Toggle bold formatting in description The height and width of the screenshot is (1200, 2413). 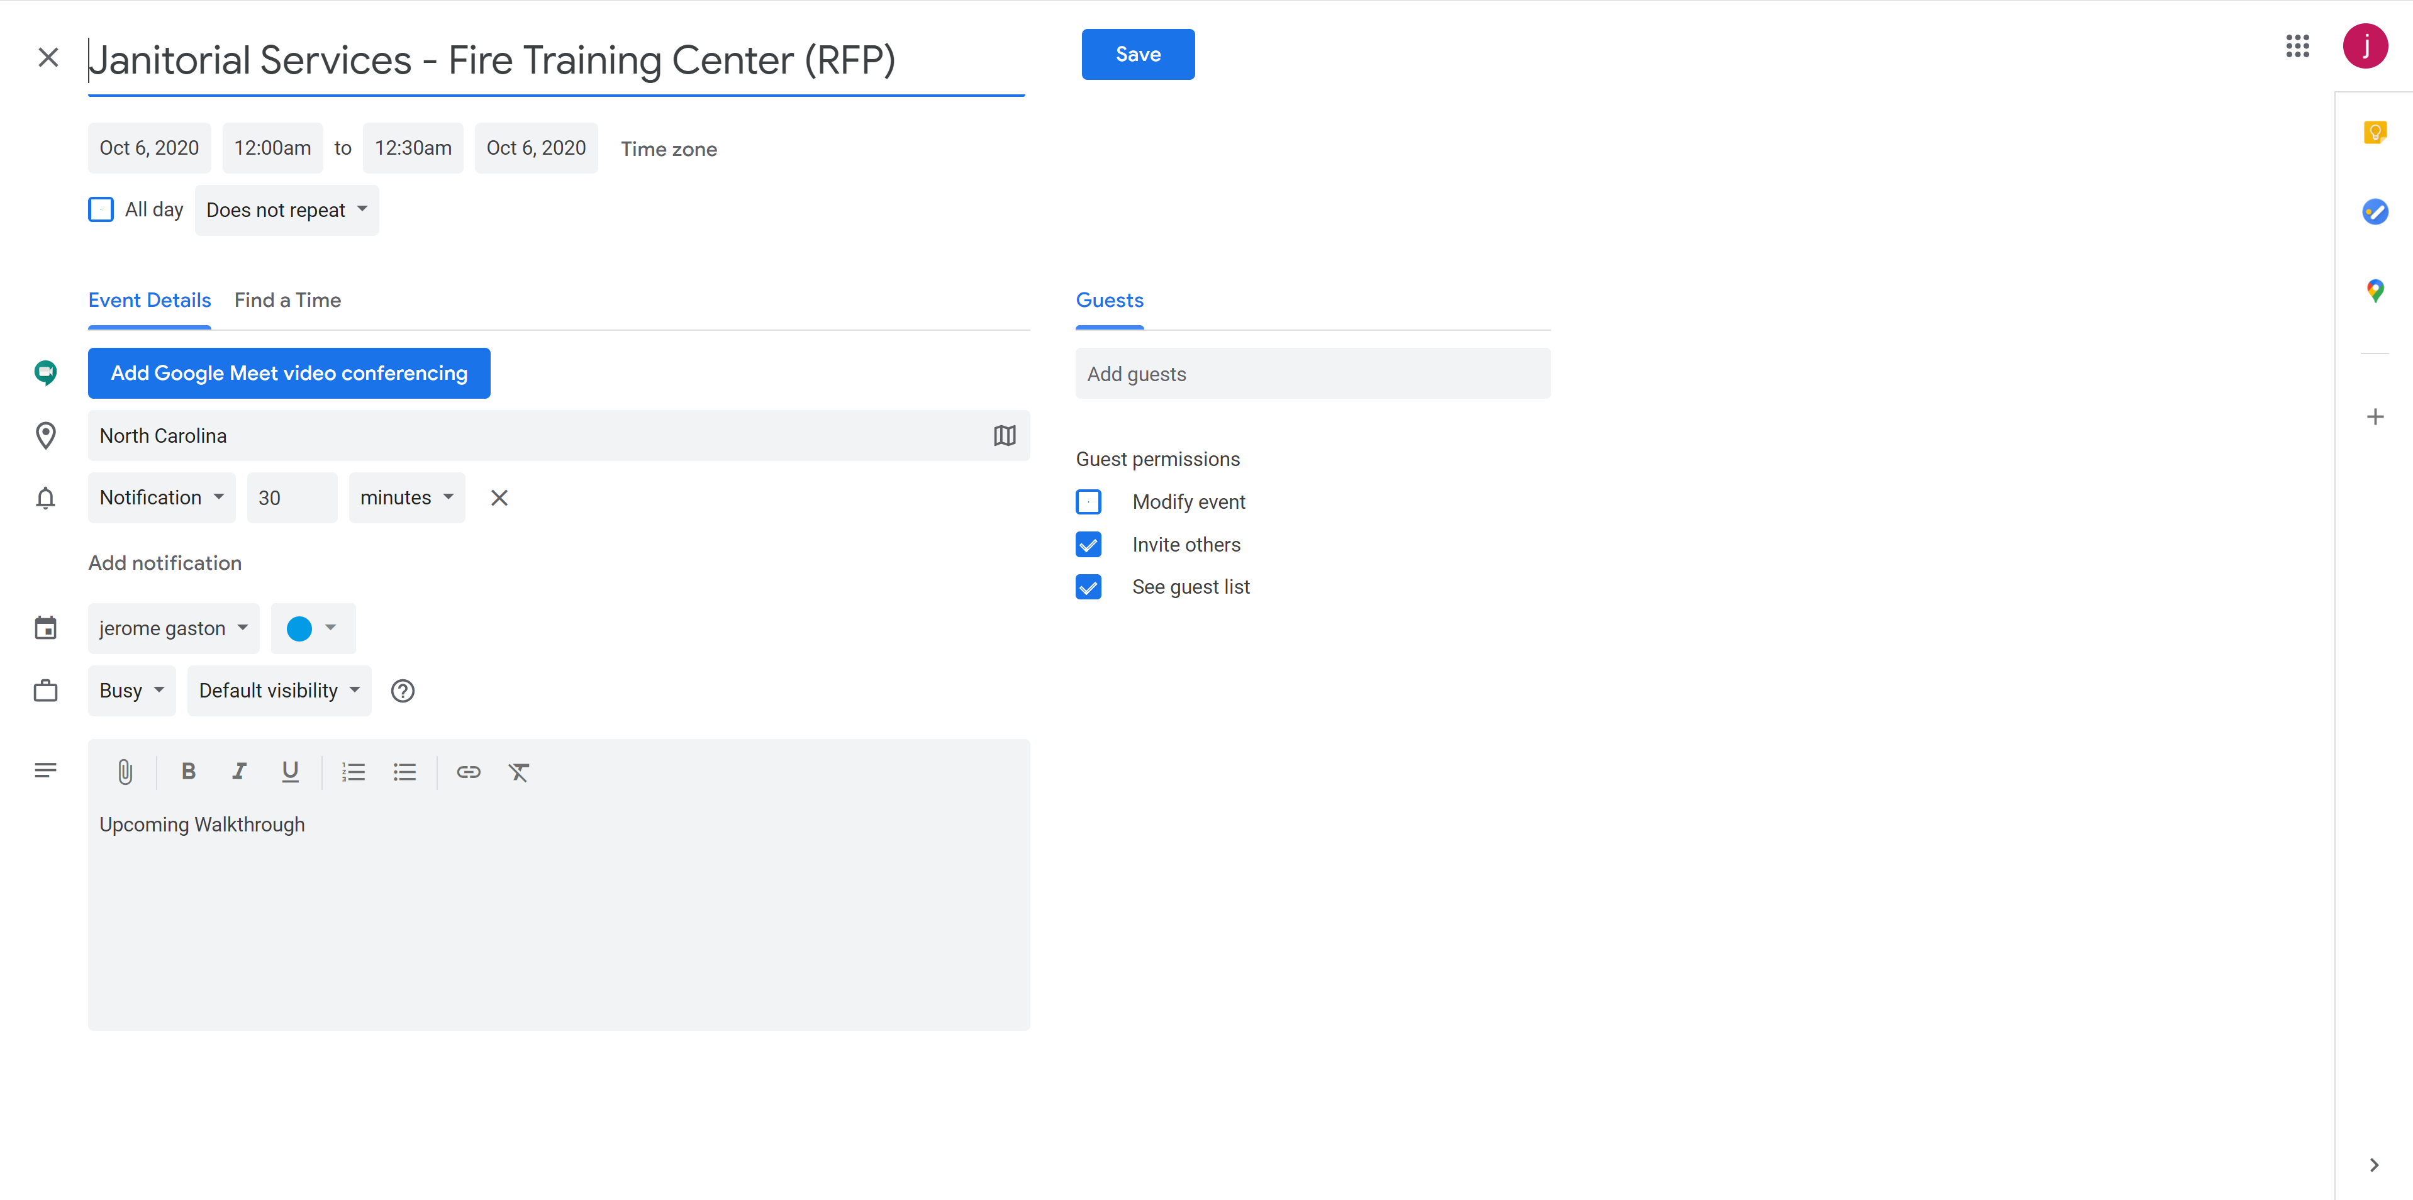coord(188,772)
